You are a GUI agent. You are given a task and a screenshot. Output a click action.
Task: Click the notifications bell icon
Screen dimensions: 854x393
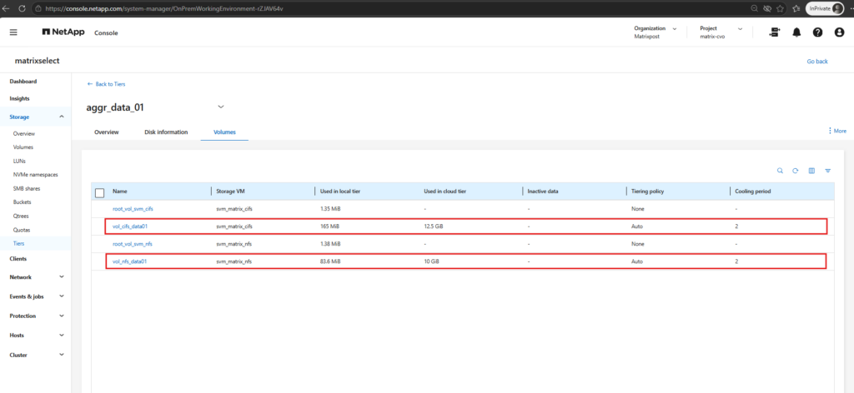click(796, 32)
